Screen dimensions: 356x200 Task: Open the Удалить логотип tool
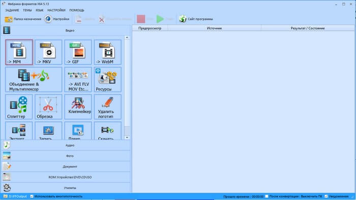[x=108, y=107]
